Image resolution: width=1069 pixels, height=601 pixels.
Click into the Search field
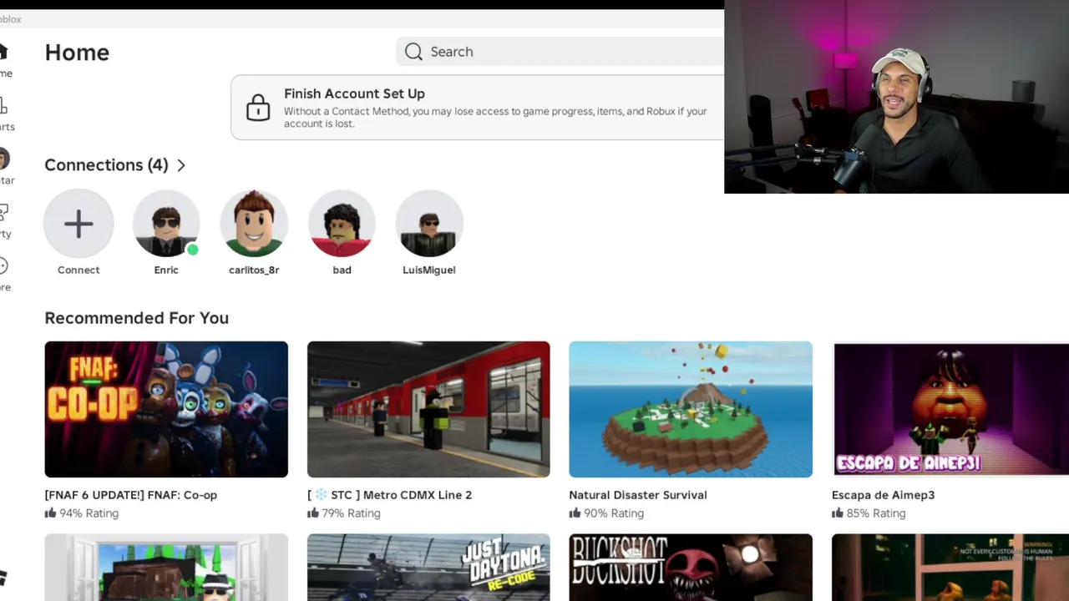click(x=560, y=52)
